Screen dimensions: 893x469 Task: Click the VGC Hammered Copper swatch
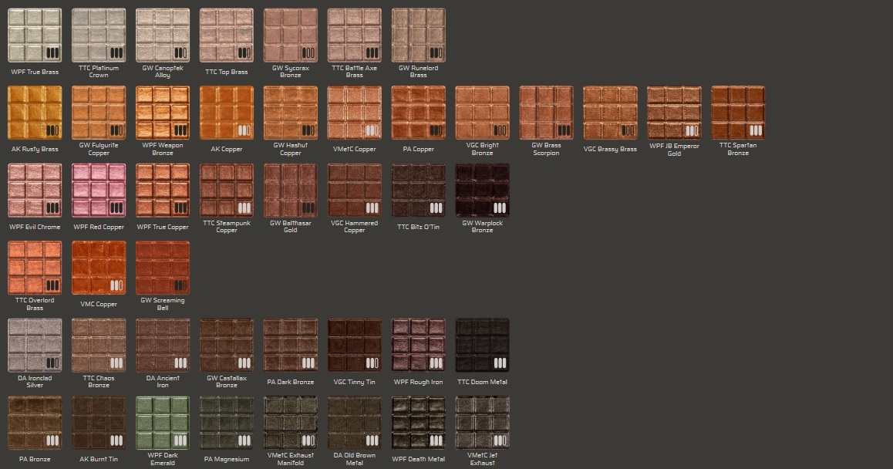click(354, 191)
